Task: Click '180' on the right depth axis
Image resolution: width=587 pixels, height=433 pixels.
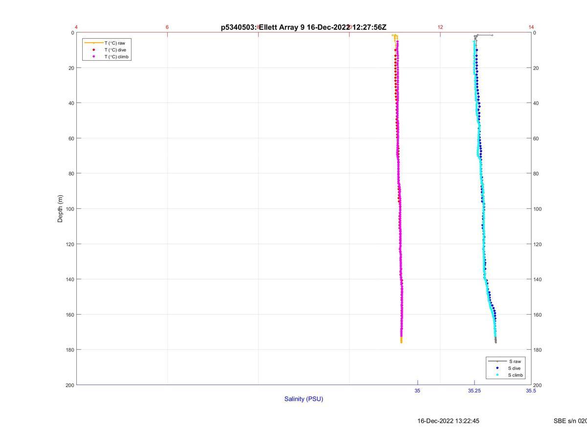Action: 538,350
